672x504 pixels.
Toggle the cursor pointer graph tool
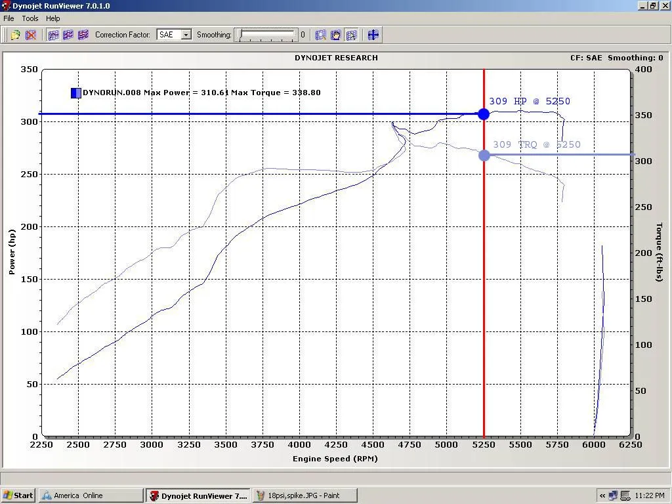pyautogui.click(x=351, y=35)
